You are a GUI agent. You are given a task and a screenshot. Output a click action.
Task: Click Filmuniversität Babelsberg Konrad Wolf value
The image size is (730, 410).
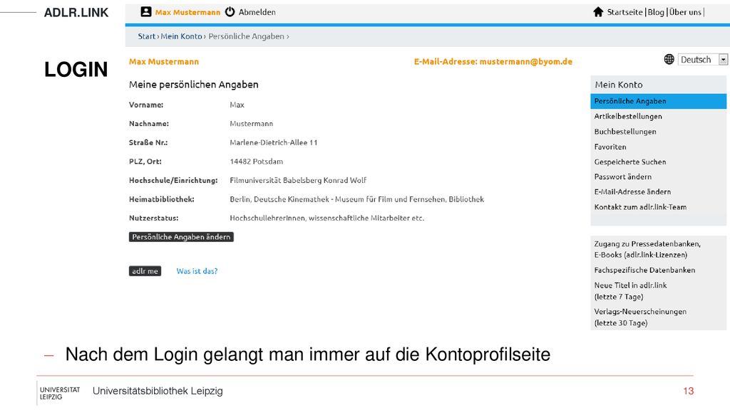[x=298, y=180]
